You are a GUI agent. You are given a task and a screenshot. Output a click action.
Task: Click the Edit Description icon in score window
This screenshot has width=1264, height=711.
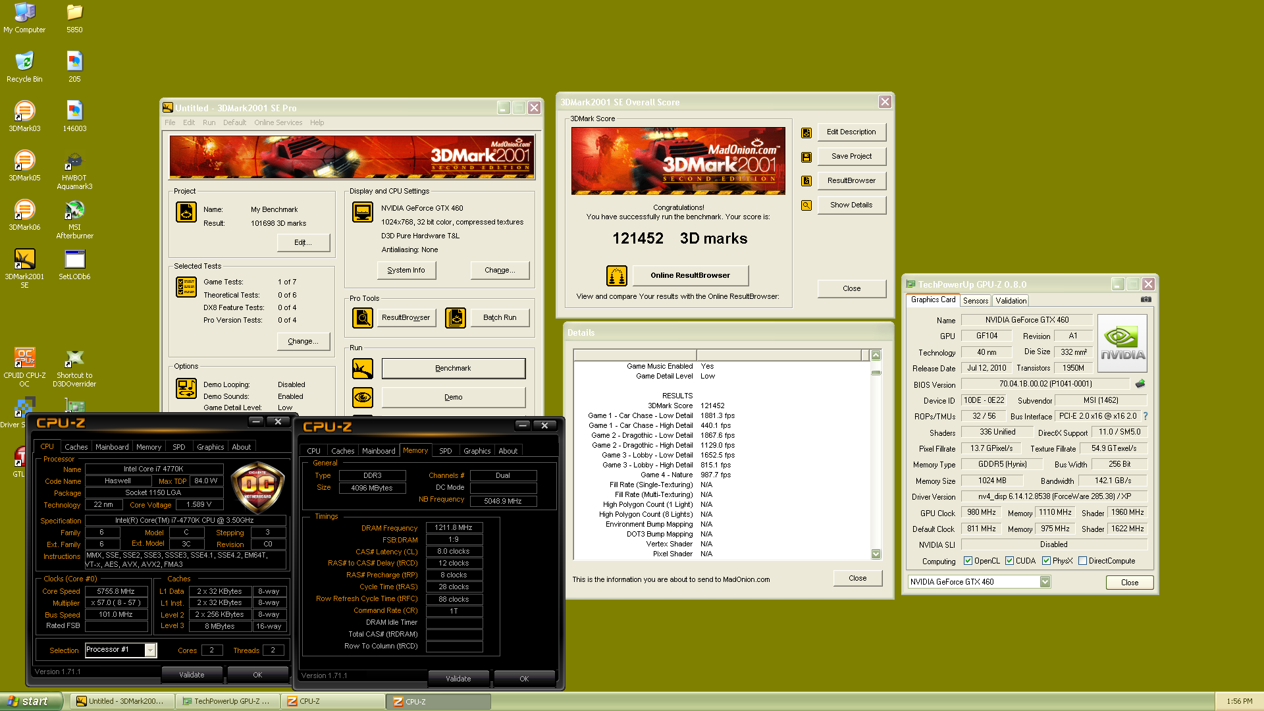coord(806,133)
